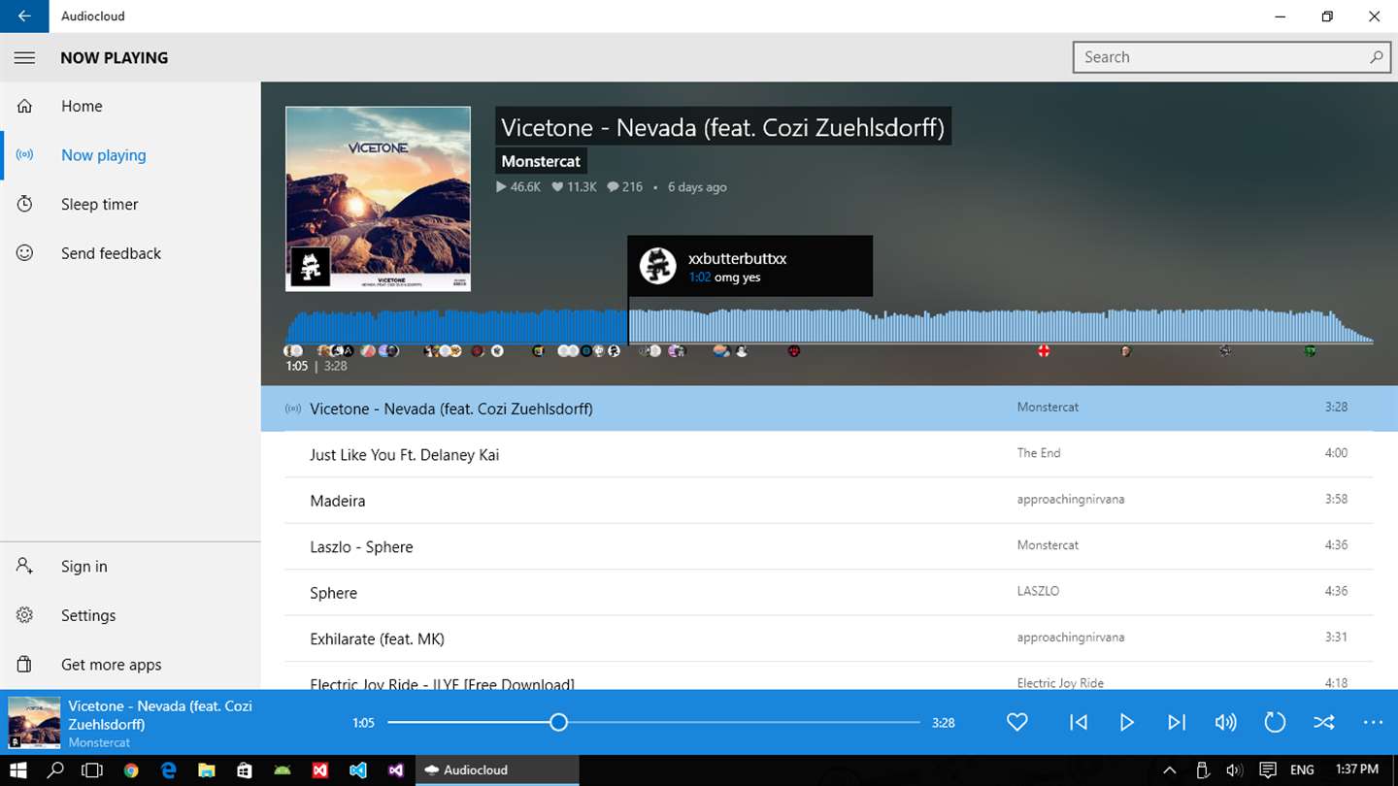Open the Action Center notifications
The width and height of the screenshot is (1398, 786).
click(1267, 770)
